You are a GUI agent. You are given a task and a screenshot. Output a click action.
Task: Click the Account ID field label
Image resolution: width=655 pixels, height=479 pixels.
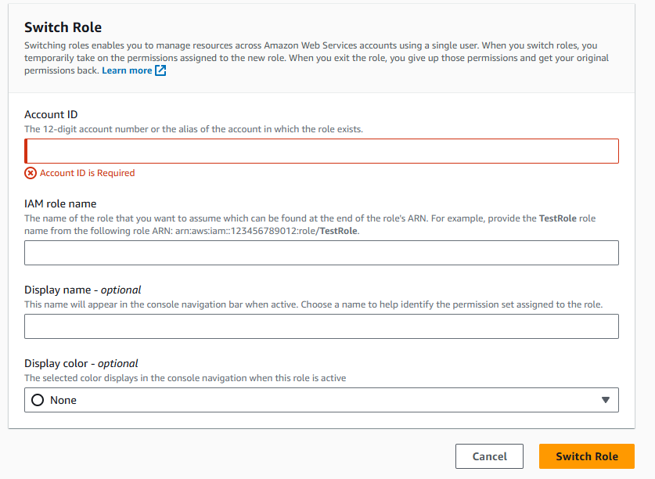[x=51, y=114]
